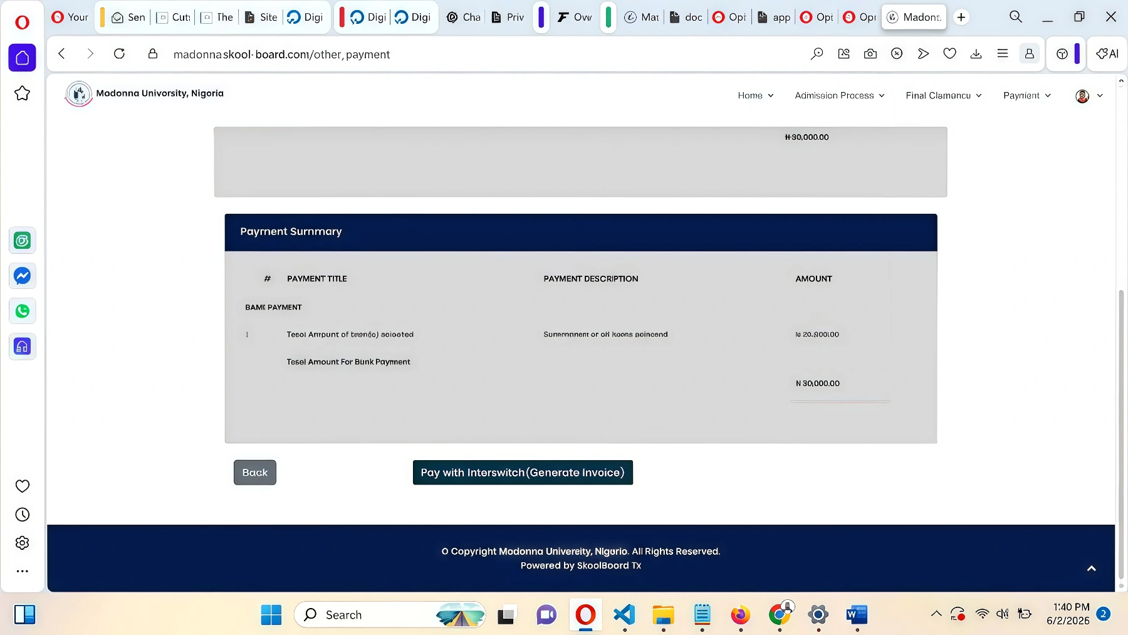Open Windows Start menu

pyautogui.click(x=271, y=615)
